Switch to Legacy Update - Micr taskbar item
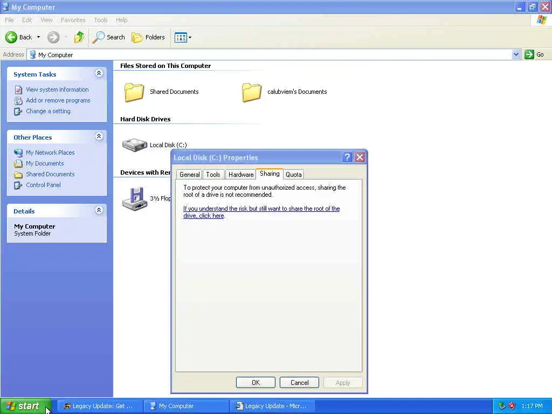The image size is (552, 414). pyautogui.click(x=272, y=406)
